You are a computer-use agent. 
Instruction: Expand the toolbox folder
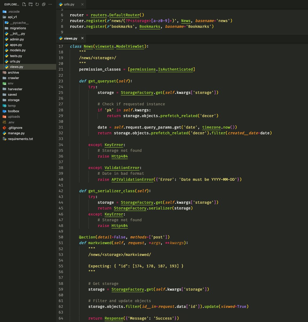[x=28, y=111]
